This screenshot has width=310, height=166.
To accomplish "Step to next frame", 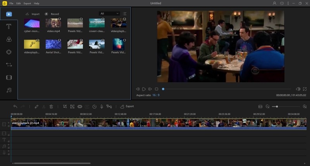I will 150,89.
